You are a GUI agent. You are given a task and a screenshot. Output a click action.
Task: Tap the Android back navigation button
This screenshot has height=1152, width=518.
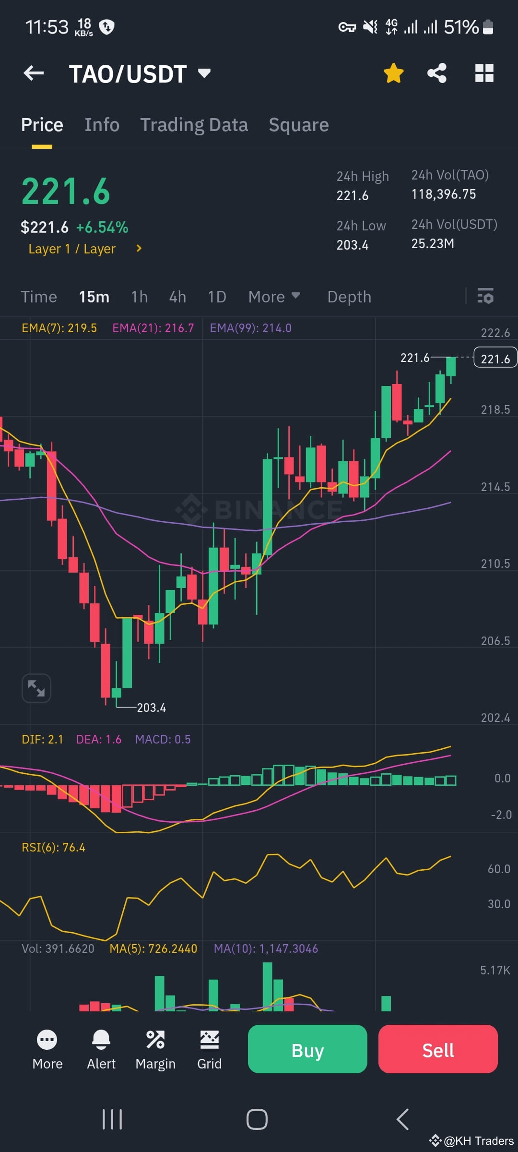pyautogui.click(x=402, y=1119)
